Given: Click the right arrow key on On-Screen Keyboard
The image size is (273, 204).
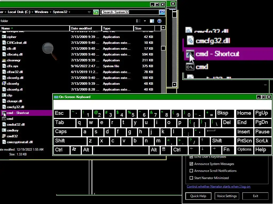Looking at the screenshot, I should [x=216, y=150].
